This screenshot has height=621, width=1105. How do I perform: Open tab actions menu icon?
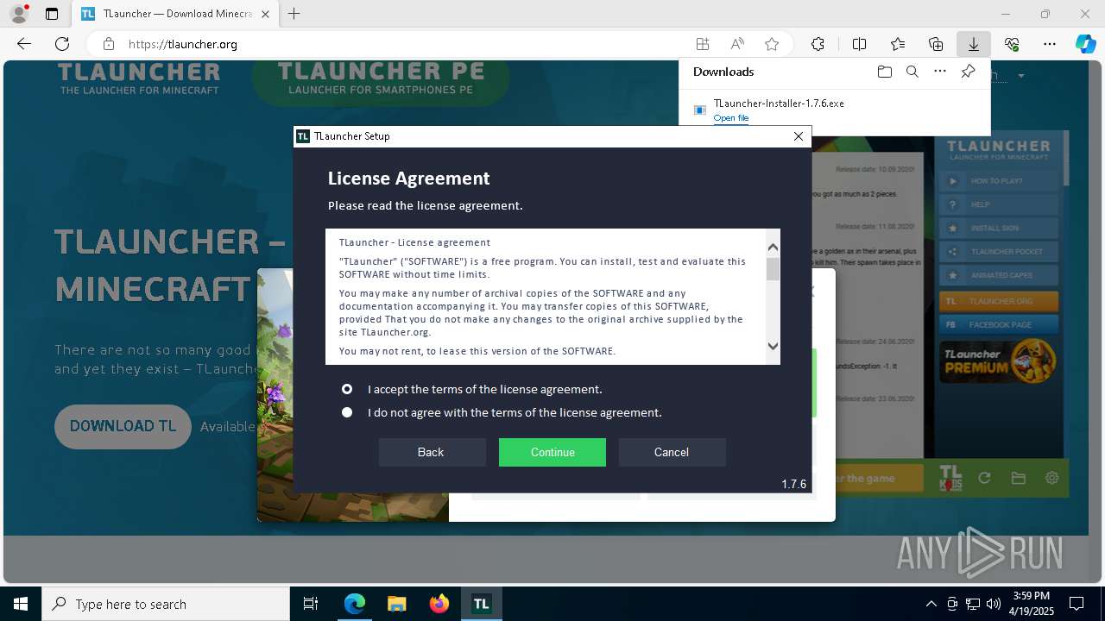52,14
